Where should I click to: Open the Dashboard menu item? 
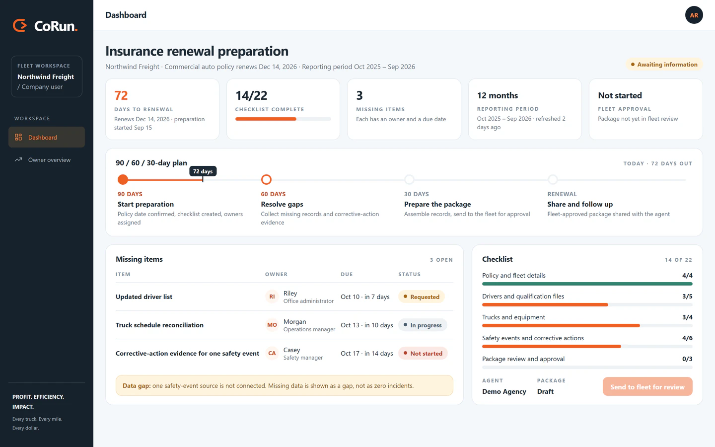(x=47, y=137)
